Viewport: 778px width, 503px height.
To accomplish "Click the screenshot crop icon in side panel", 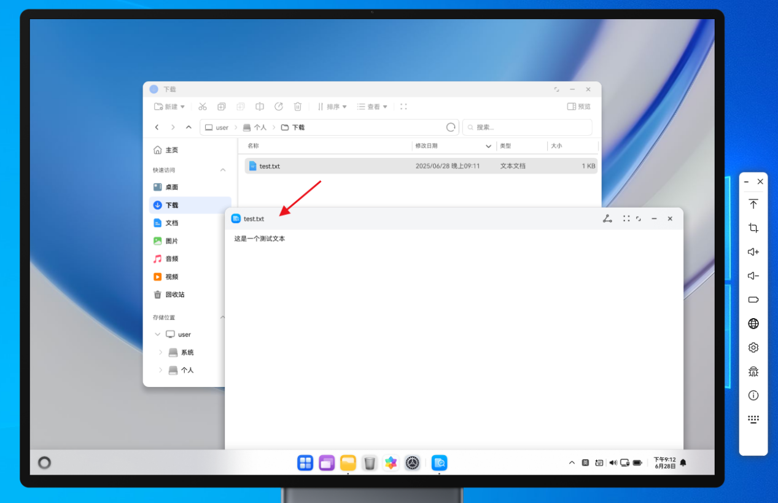I will pyautogui.click(x=753, y=228).
